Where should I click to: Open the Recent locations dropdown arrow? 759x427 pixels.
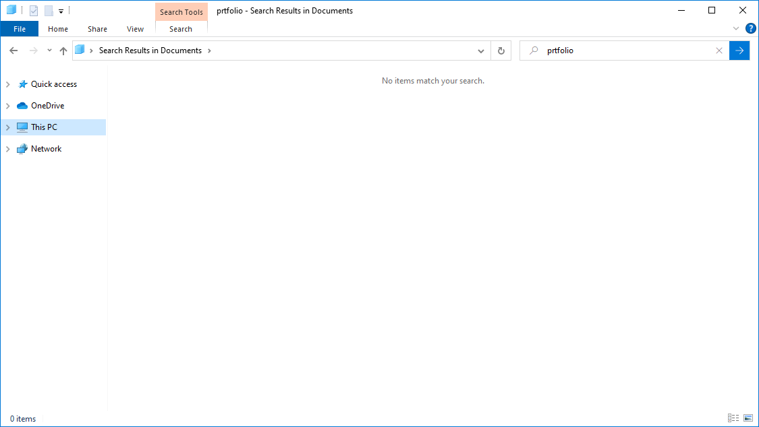(x=49, y=51)
